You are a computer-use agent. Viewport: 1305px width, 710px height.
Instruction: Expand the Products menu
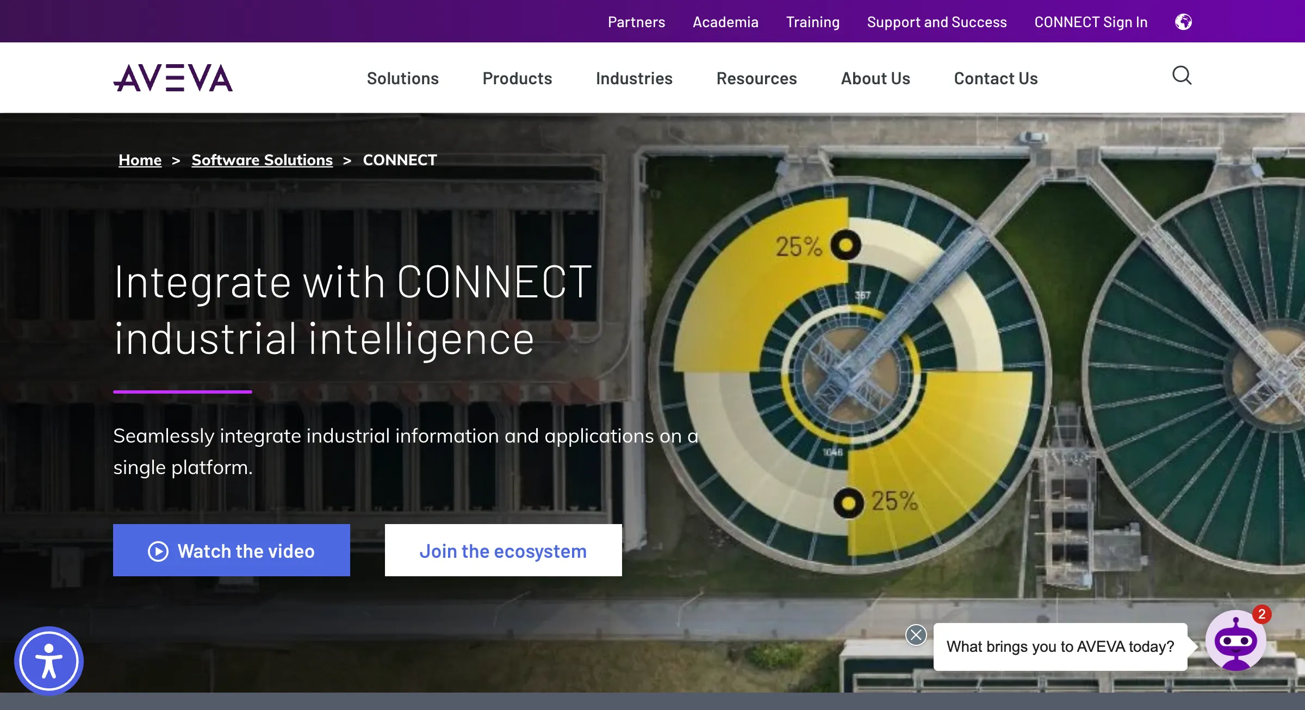517,78
